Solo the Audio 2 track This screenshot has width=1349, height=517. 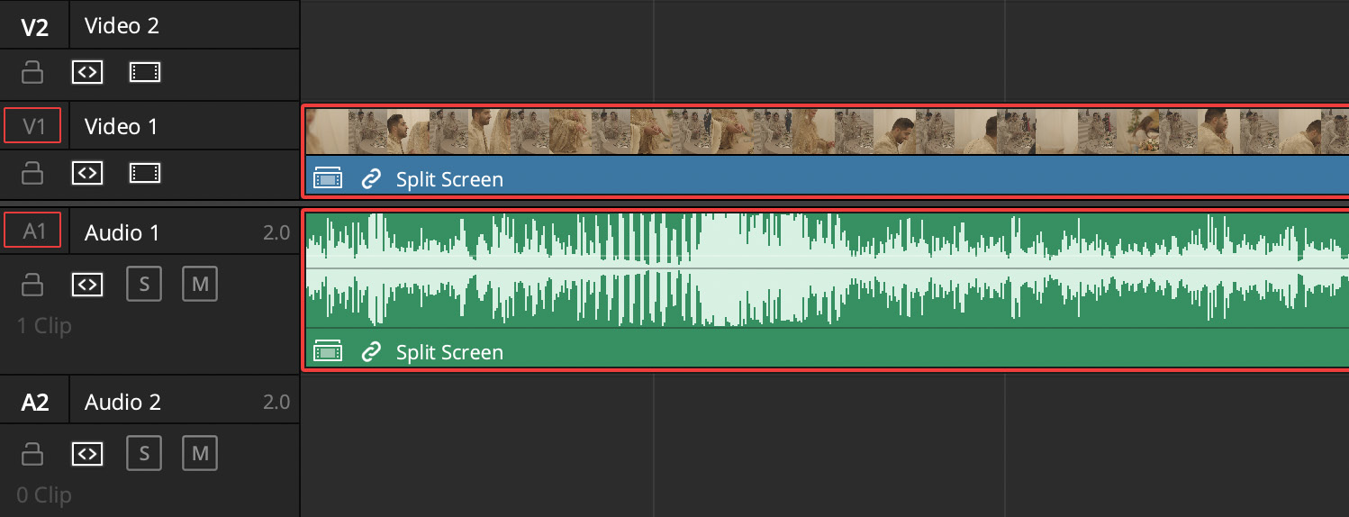(x=144, y=453)
